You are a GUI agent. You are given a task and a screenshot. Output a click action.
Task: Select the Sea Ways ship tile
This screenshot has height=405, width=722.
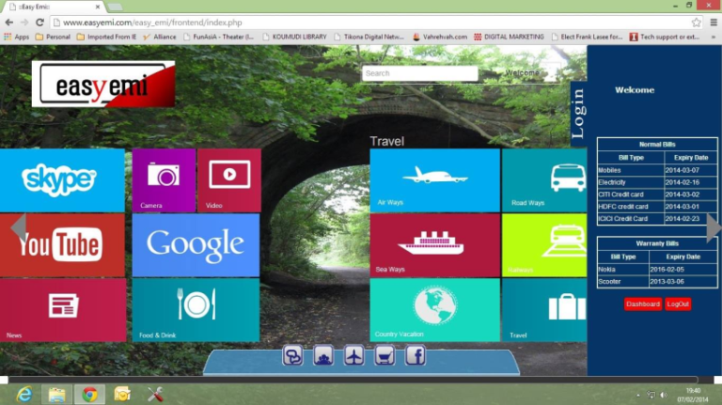434,245
